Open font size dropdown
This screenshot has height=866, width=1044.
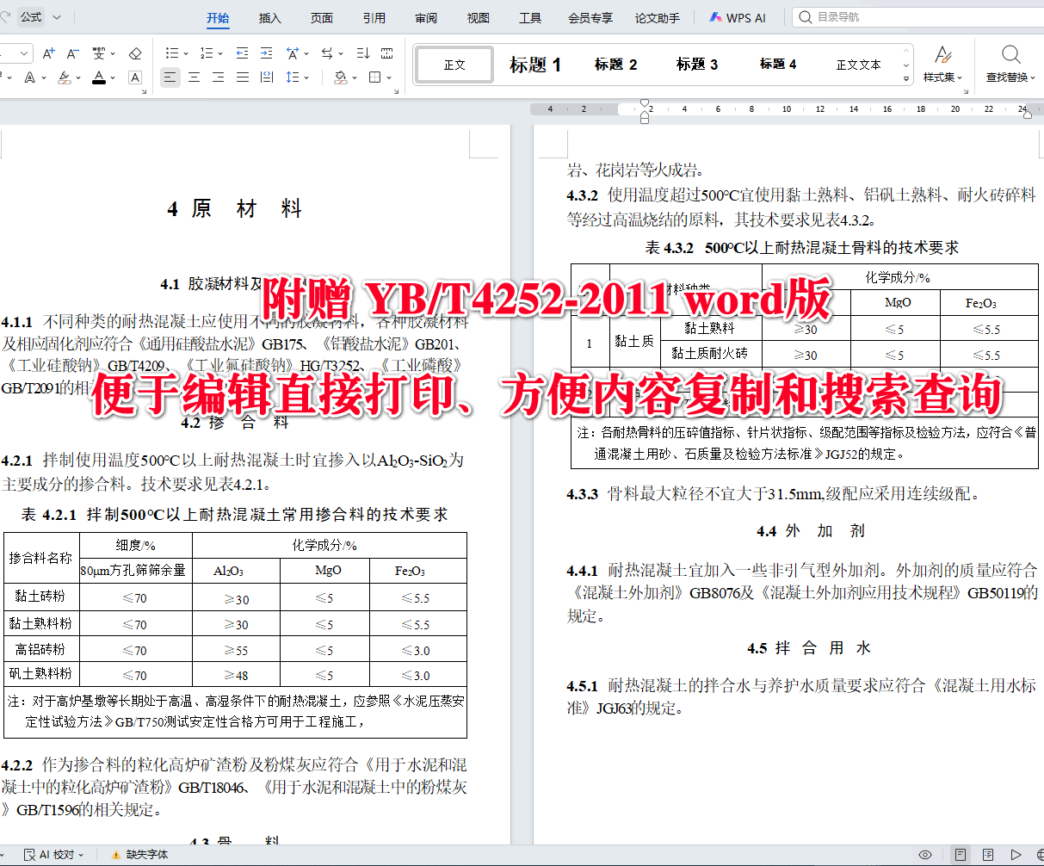tap(23, 53)
